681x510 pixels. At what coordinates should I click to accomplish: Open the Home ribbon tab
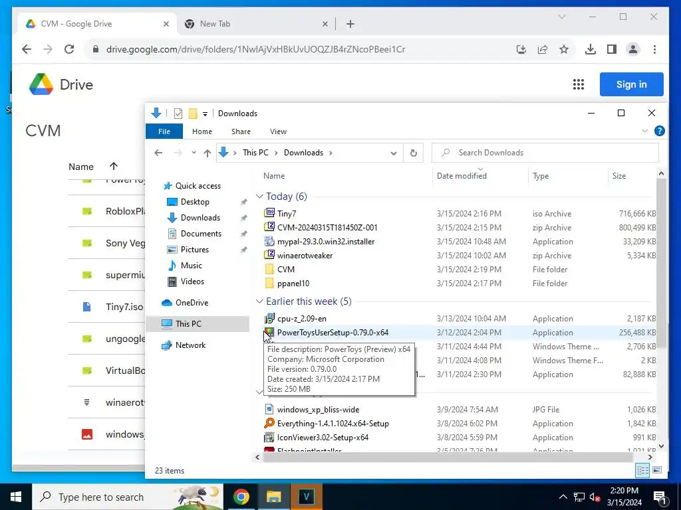click(202, 131)
